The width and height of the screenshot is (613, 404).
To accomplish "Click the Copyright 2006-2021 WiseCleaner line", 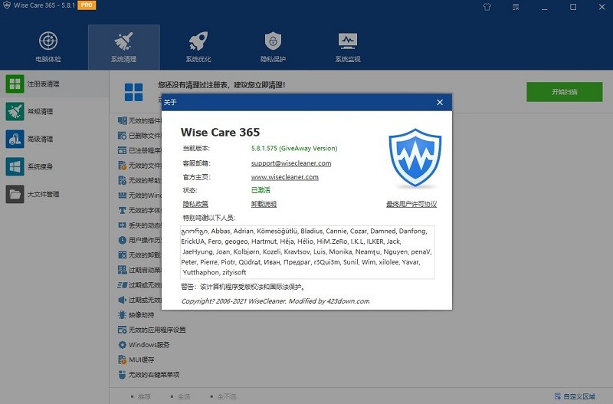I will (275, 301).
